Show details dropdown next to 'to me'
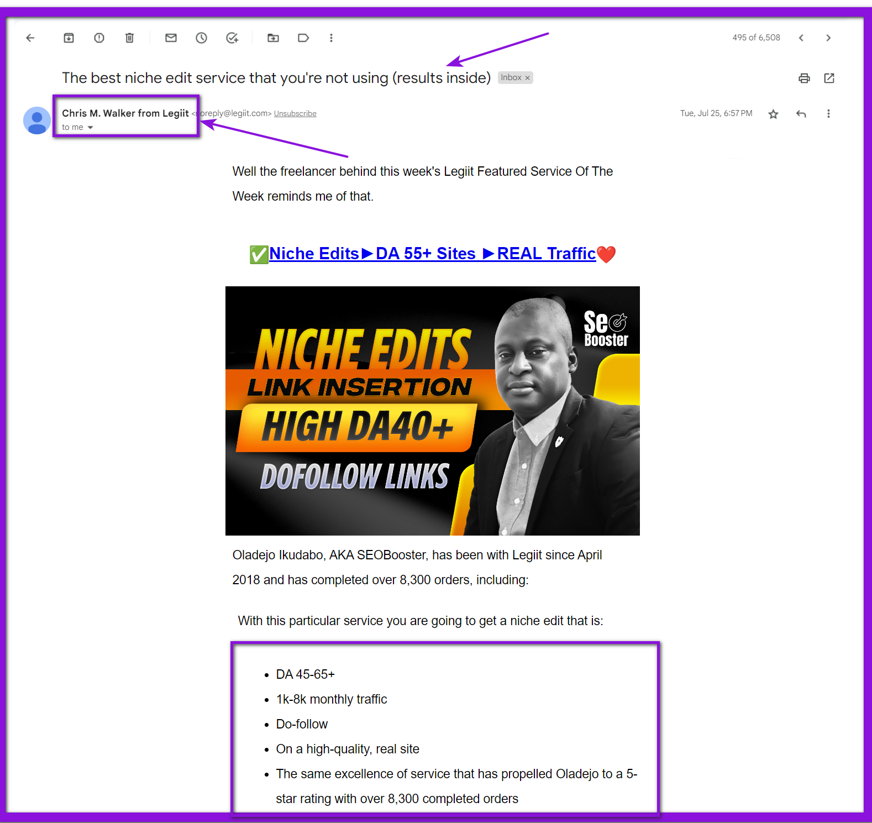The image size is (872, 823). pos(90,128)
